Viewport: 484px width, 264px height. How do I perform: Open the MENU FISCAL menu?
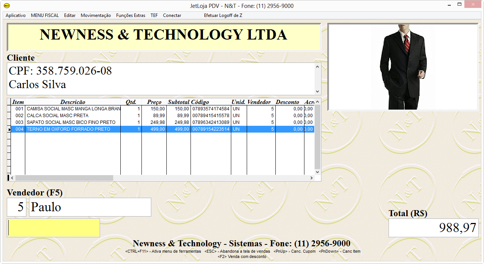(x=45, y=15)
